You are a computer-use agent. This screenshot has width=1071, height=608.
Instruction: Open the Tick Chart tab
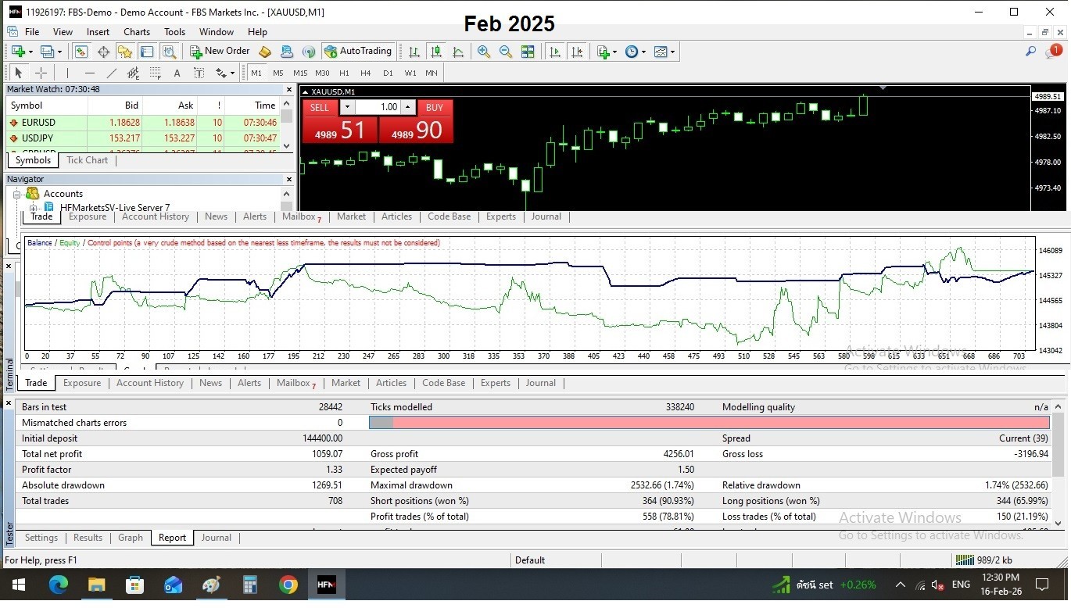[87, 160]
